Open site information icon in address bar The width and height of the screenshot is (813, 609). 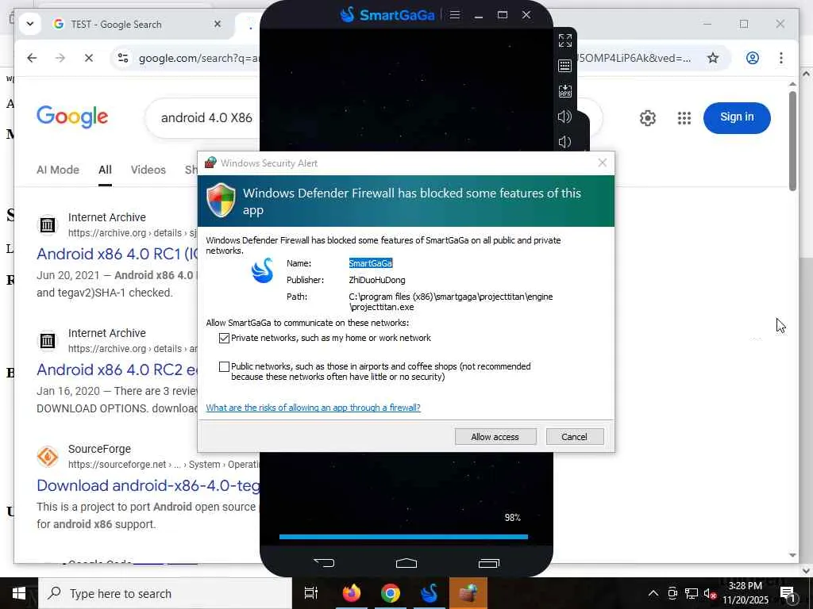point(123,58)
